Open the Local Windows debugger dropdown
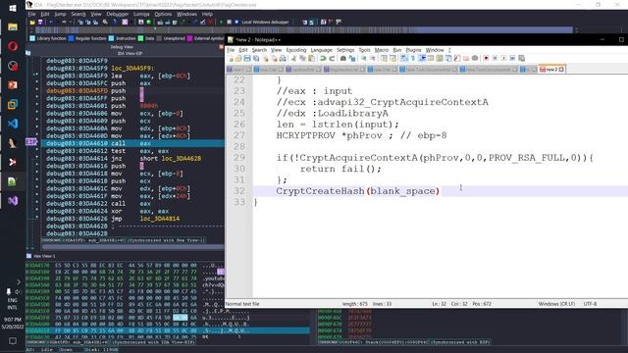The image size is (628, 353). [265, 22]
